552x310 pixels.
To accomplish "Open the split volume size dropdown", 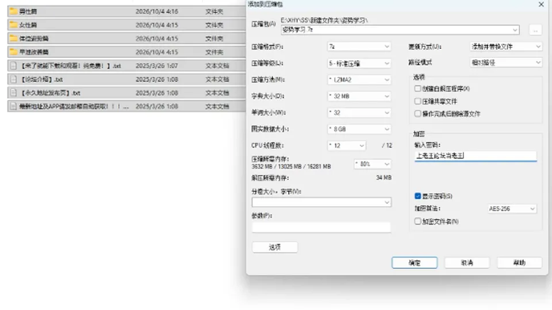I will click(321, 202).
